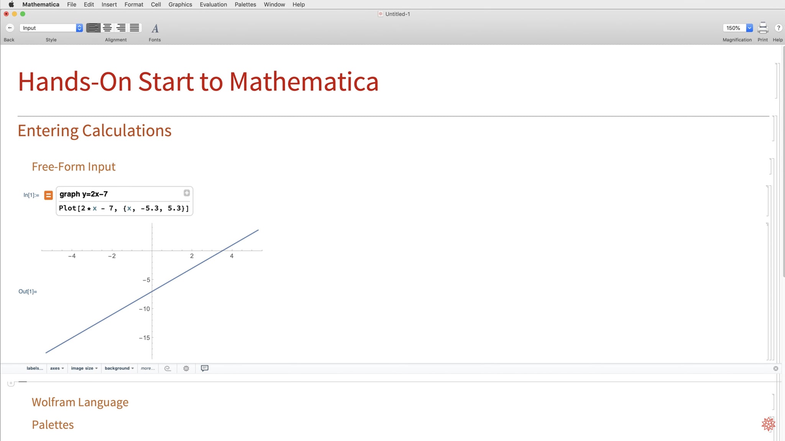
Task: Expand the Style dropdown selector
Action: point(79,28)
